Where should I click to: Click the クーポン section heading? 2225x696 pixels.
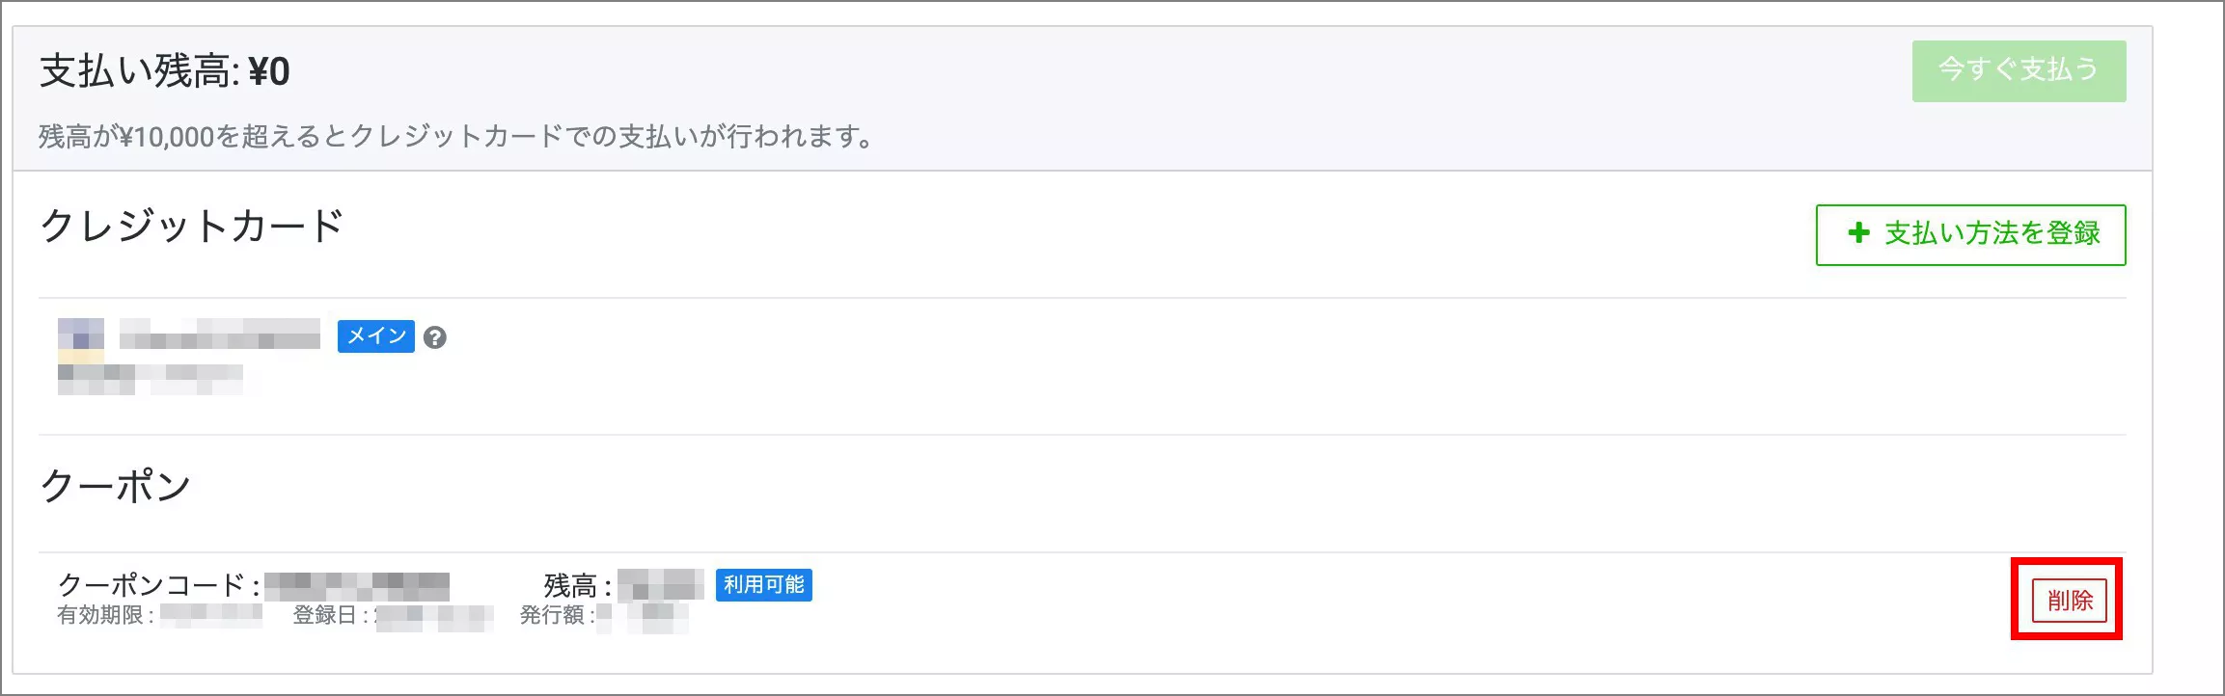115,486
